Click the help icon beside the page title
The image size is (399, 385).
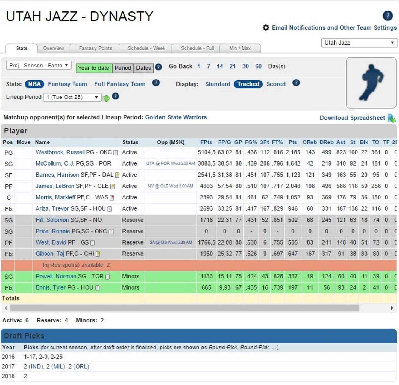coord(388,16)
